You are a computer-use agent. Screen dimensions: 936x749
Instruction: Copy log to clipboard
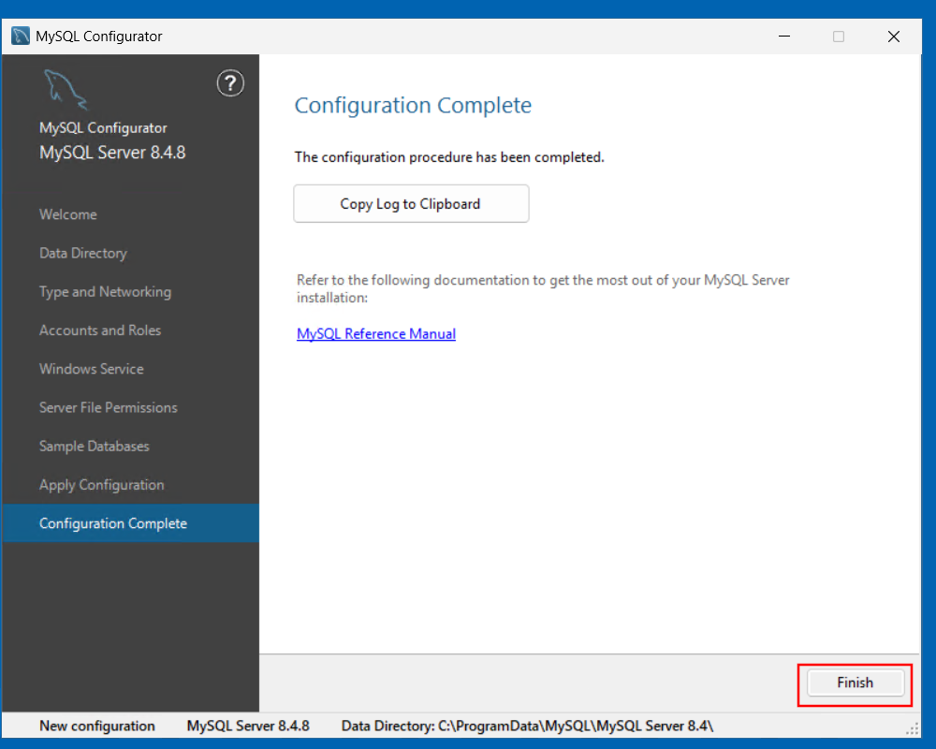[411, 204]
